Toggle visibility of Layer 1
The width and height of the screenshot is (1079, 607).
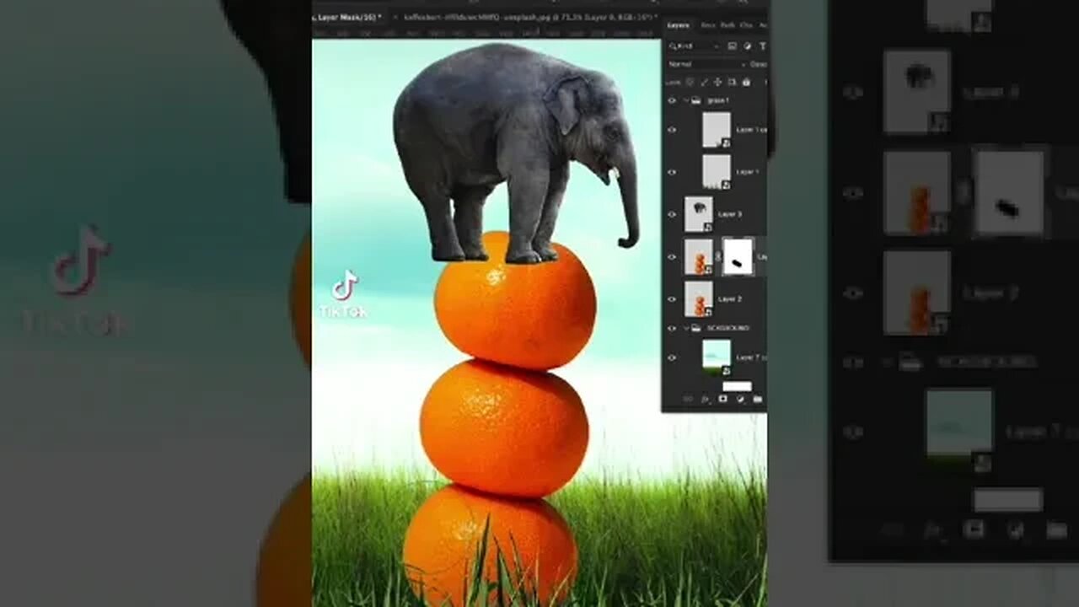[672, 172]
